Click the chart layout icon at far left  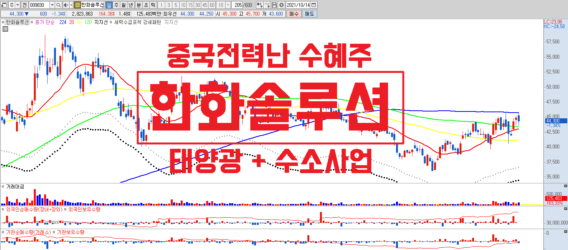point(4,5)
